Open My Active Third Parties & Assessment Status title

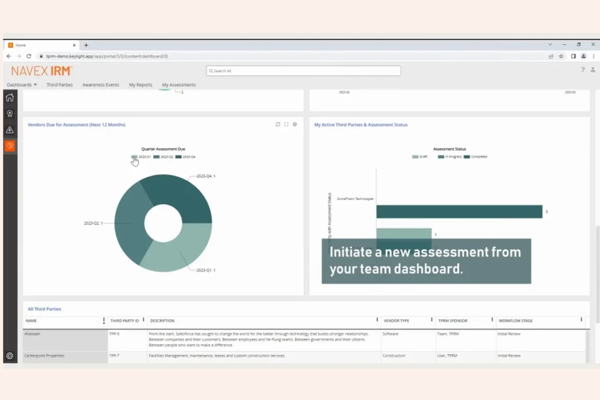361,125
